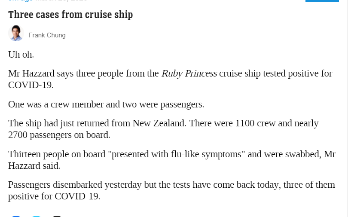The height and width of the screenshot is (217, 348).
Task: Click the 'One was a crew member' sentence
Action: pyautogui.click(x=106, y=104)
